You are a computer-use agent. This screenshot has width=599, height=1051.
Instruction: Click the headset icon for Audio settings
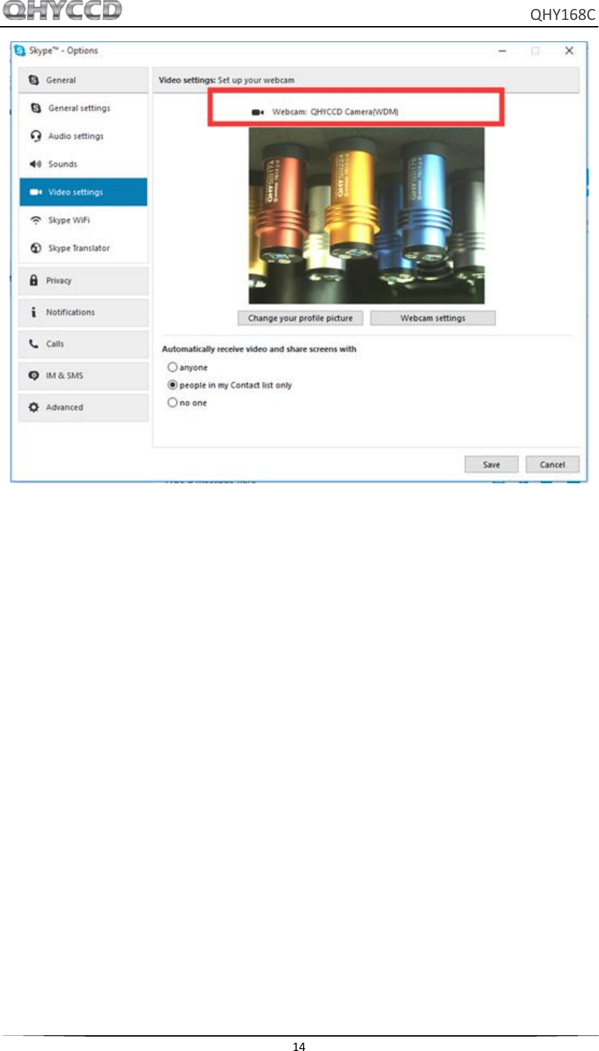pos(36,136)
